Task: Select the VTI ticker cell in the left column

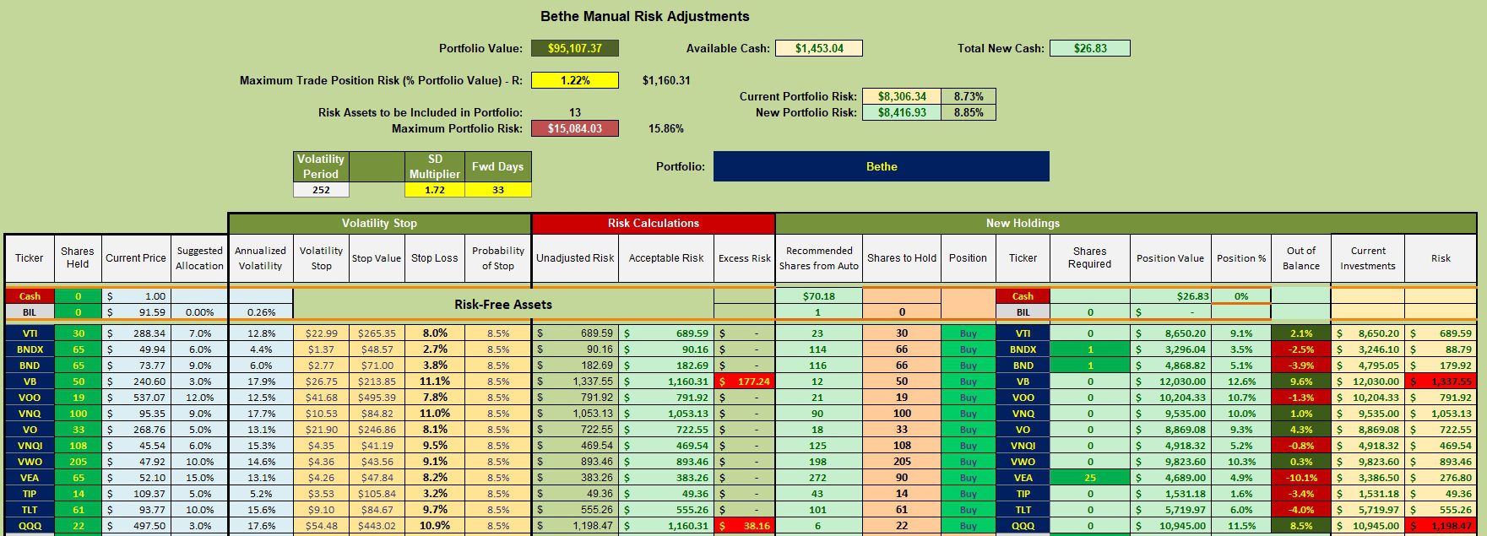Action: click(x=30, y=333)
